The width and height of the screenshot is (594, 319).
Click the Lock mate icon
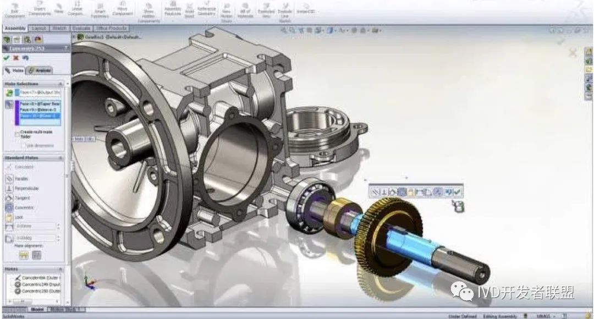click(x=9, y=217)
